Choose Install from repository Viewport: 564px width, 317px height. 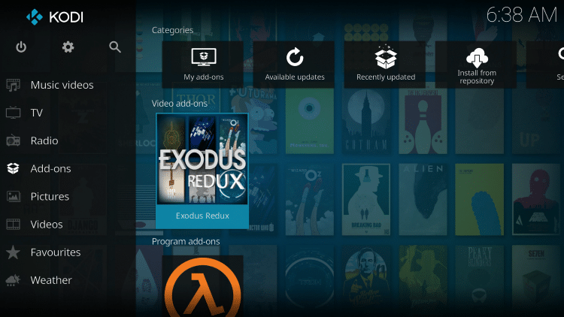(476, 64)
